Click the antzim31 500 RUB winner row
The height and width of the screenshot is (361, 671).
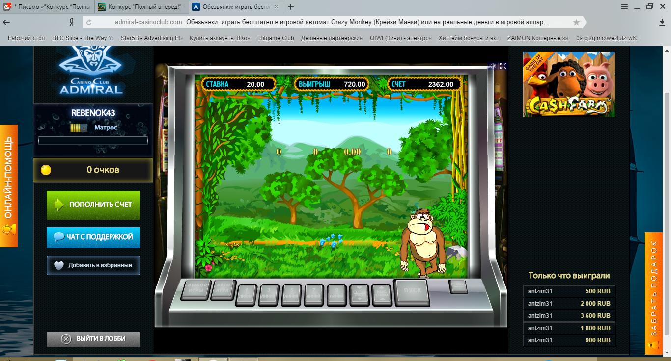[x=569, y=291]
